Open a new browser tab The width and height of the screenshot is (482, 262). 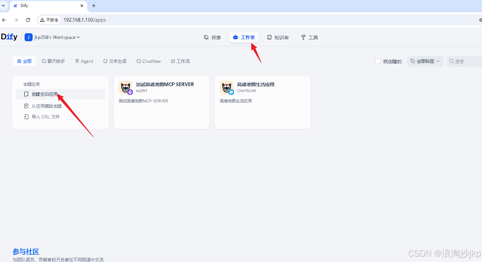pos(94,6)
